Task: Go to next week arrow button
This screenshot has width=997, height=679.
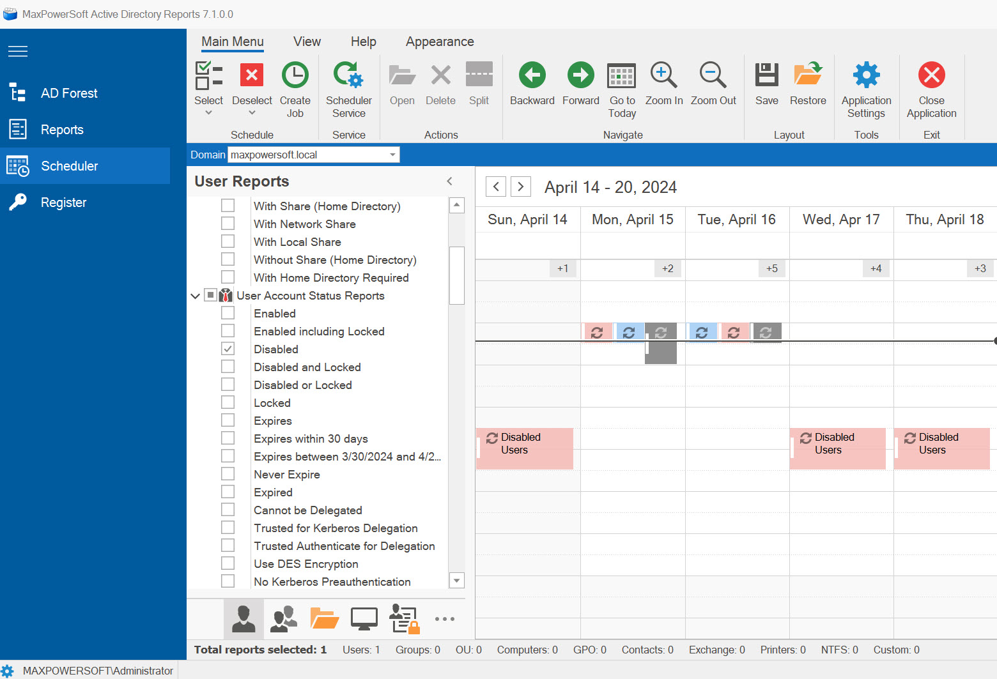Action: 521,187
